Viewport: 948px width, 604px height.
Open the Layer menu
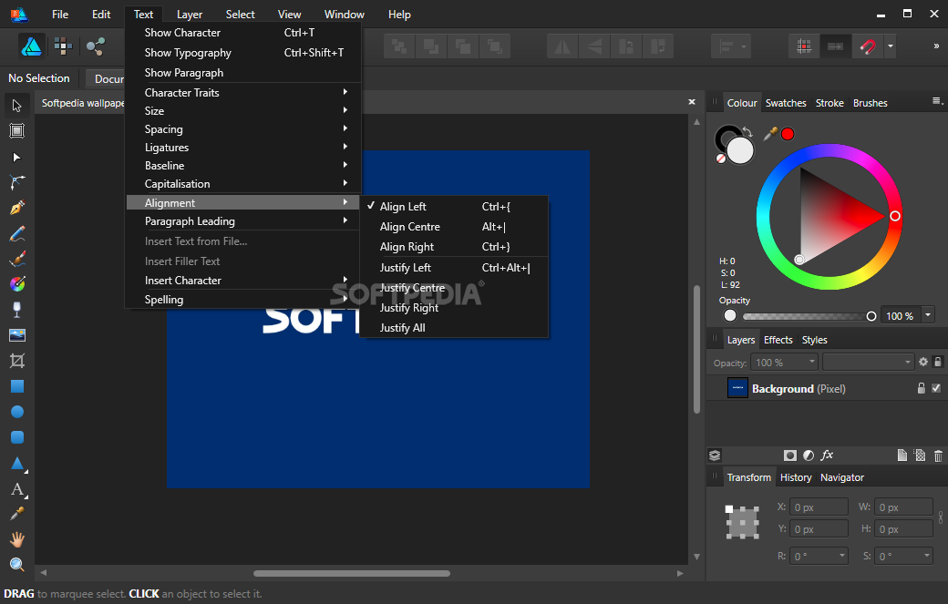pos(190,15)
